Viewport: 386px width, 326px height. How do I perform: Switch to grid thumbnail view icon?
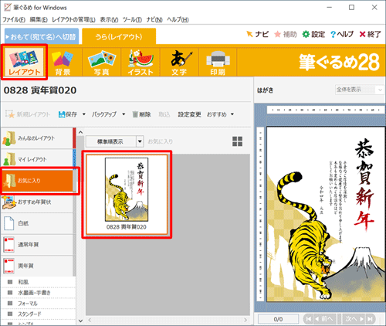pos(237,141)
